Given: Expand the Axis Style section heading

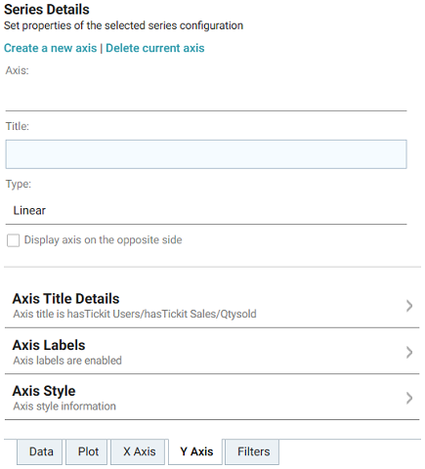Looking at the screenshot, I should (44, 391).
